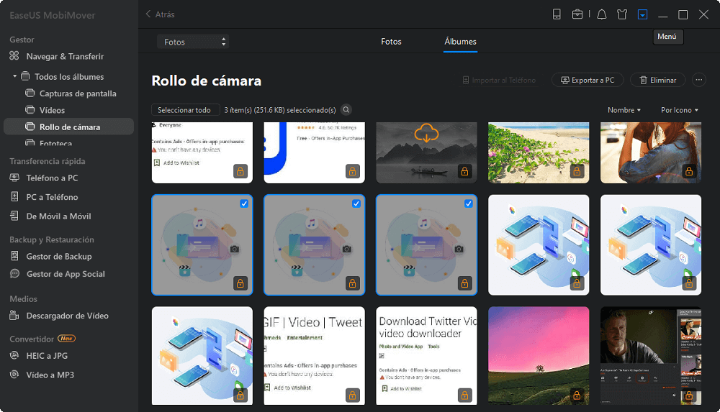Click the Capturas de pantalla album icon
This screenshot has width=720, height=412.
click(x=30, y=93)
